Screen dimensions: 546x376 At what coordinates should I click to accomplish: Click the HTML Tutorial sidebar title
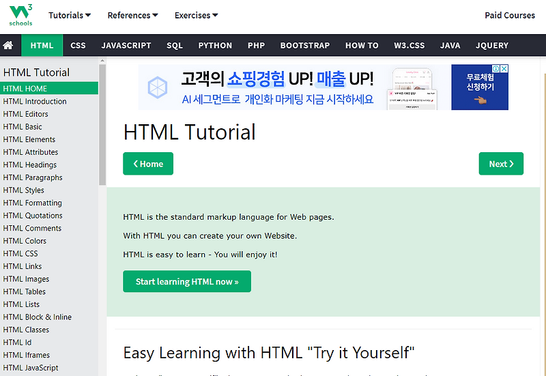point(36,72)
